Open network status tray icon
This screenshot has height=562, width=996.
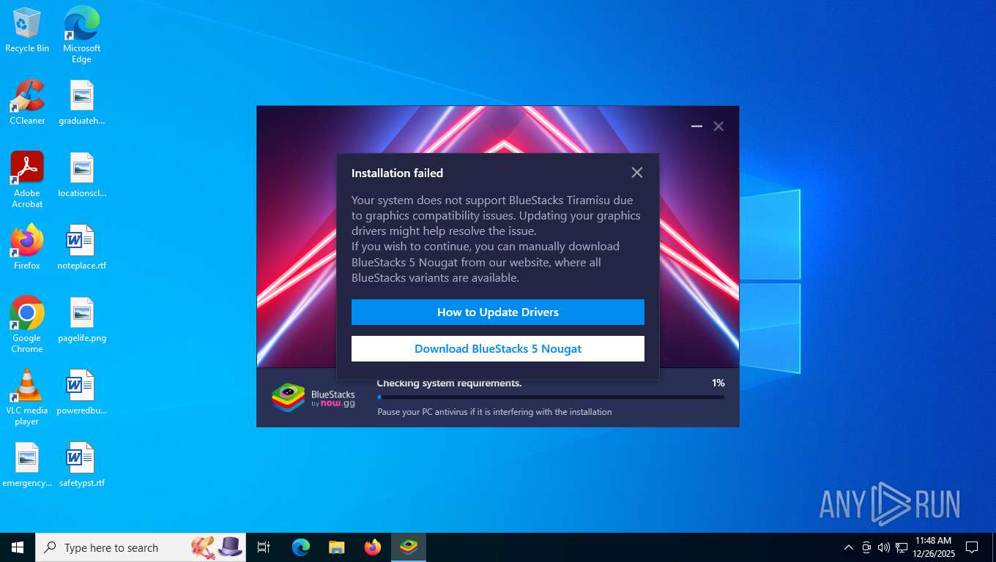[x=902, y=547]
